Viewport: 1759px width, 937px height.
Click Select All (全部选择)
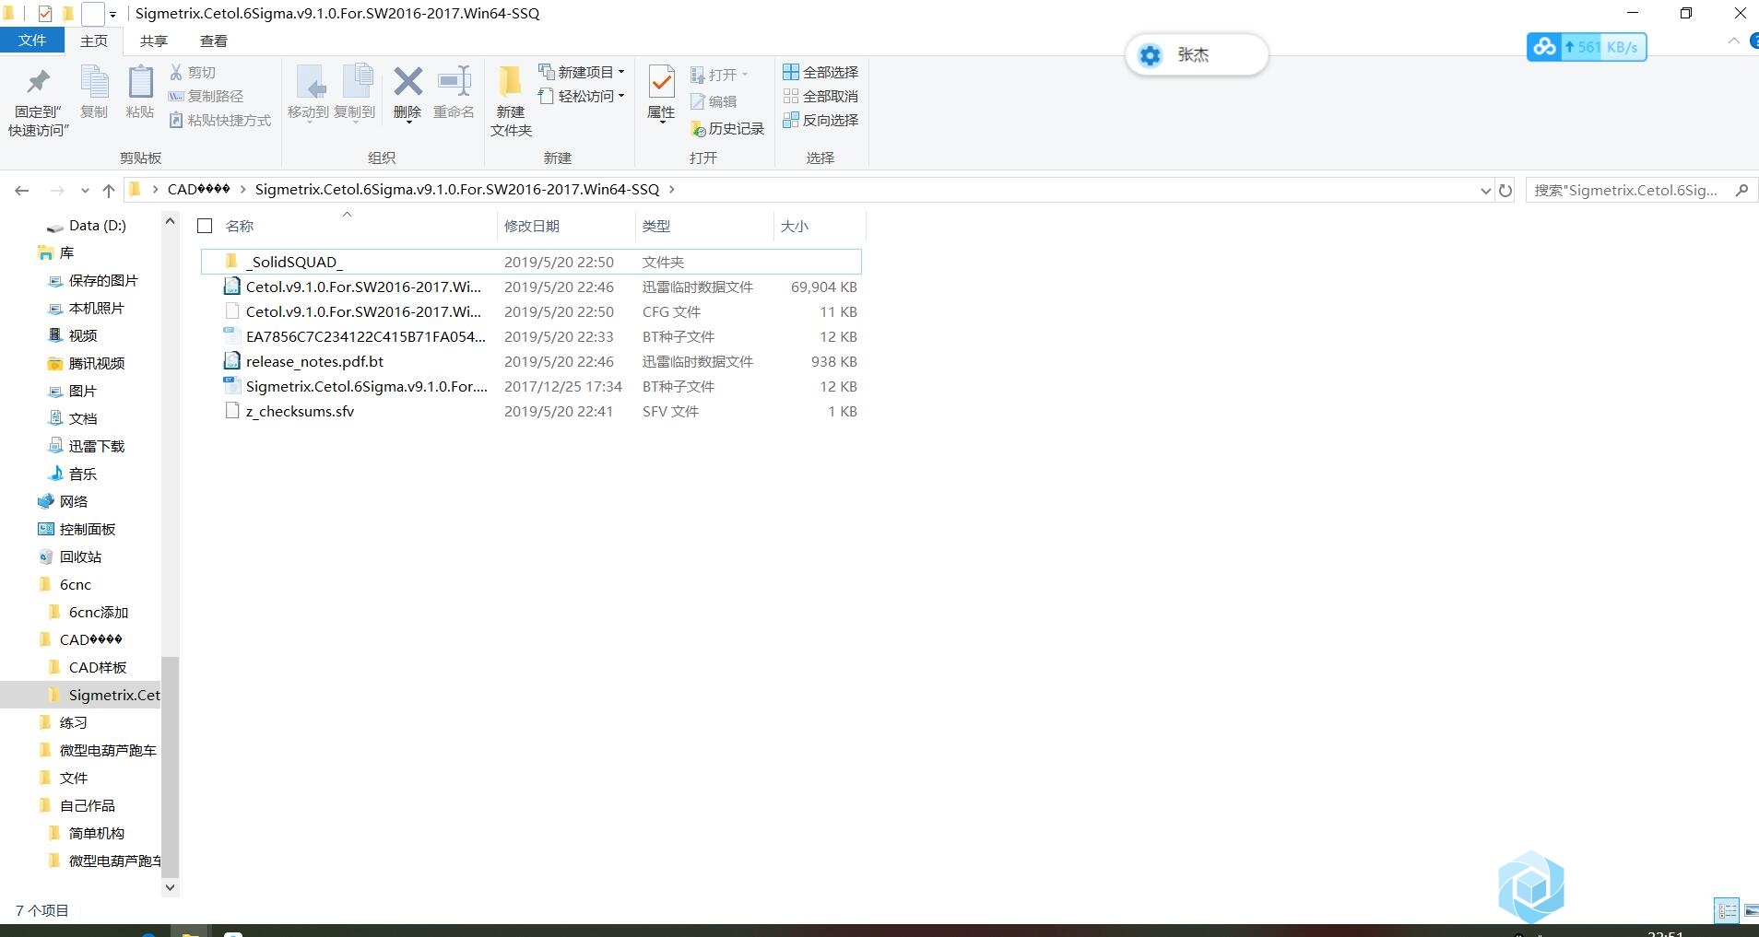(x=820, y=72)
